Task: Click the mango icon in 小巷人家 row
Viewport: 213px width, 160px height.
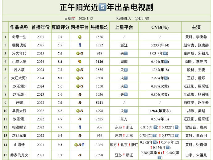Action: point(80,62)
